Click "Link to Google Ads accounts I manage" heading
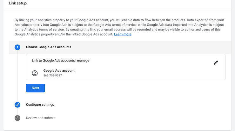Screen dimensions: 235x131 61,61
